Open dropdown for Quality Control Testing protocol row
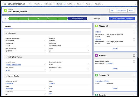This screenshot has height=97, width=139. click(134, 81)
